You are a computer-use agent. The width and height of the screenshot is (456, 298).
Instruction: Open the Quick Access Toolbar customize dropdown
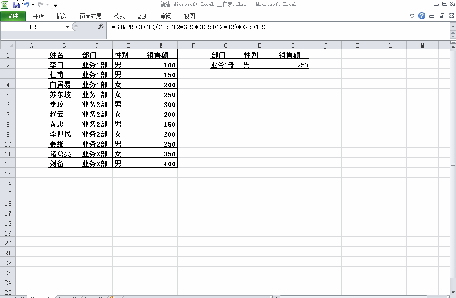[x=55, y=4]
